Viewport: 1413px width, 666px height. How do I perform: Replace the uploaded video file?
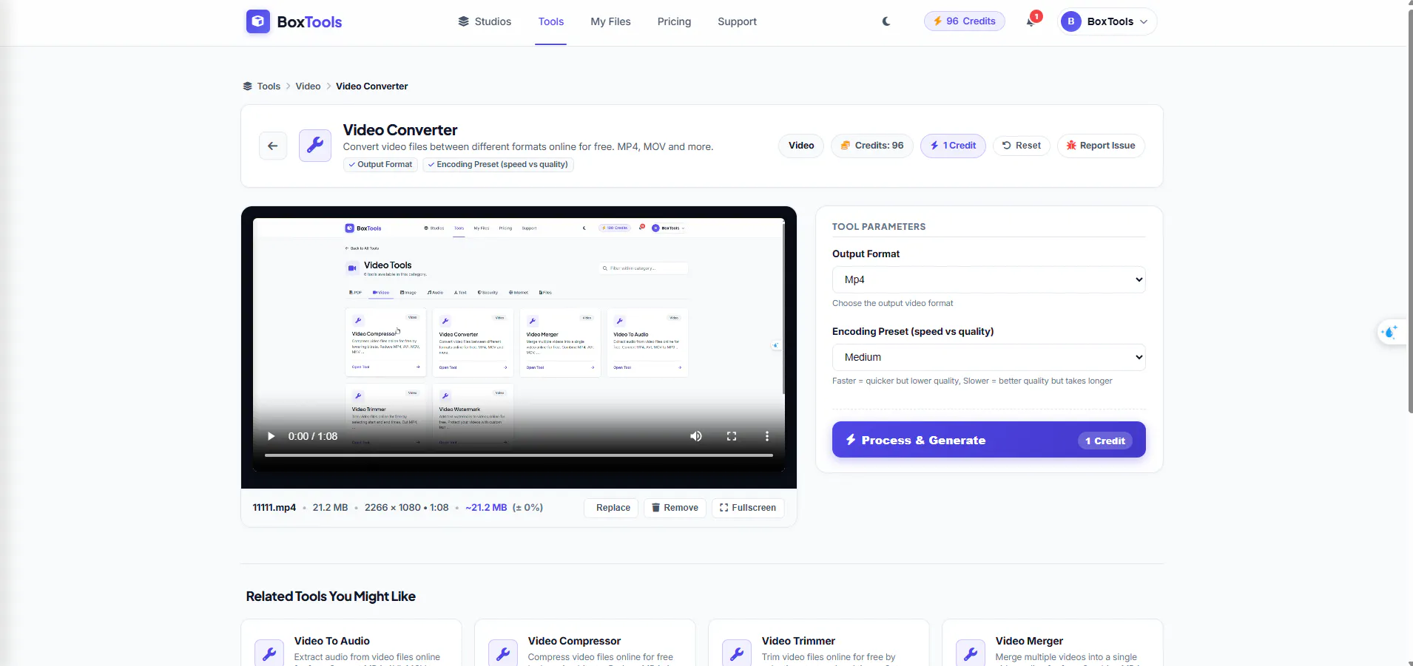point(612,508)
